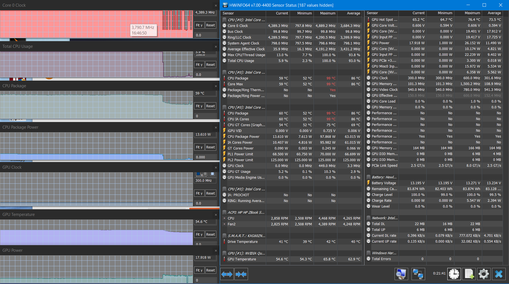Select the Max CPU/Thread Usage row
This screenshot has height=284, width=509.
292,55
